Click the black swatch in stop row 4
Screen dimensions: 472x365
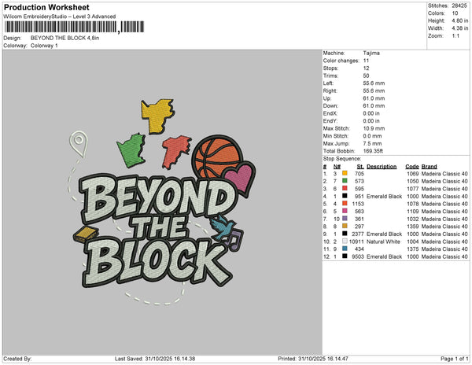(x=345, y=196)
